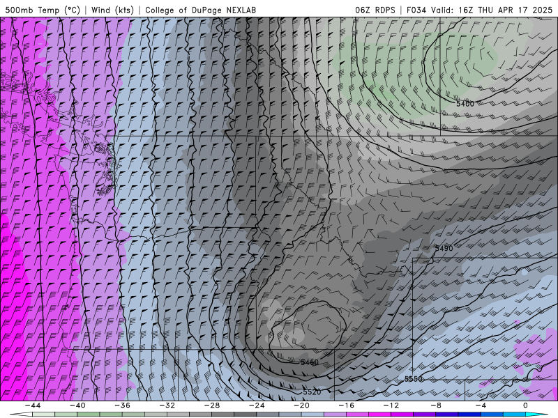Click the 5460 height contour label
The height and width of the screenshot is (418, 558).
[x=310, y=362]
